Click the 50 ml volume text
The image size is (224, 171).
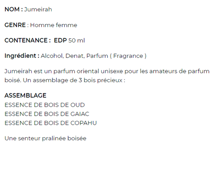pyautogui.click(x=76, y=40)
